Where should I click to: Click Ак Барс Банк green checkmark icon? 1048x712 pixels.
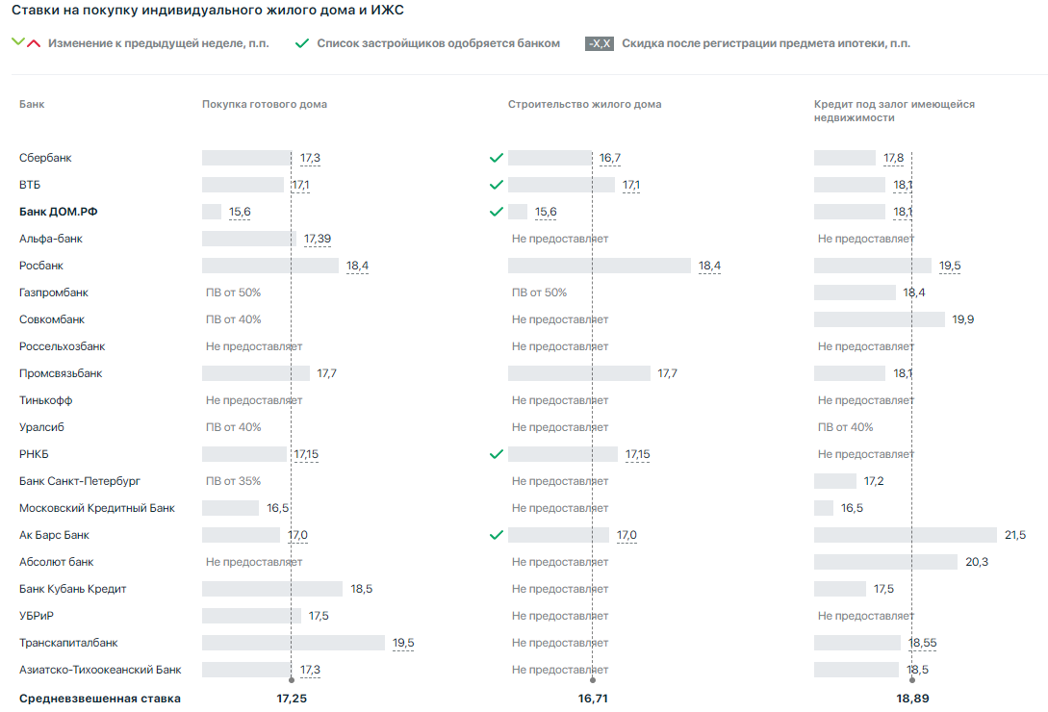497,535
